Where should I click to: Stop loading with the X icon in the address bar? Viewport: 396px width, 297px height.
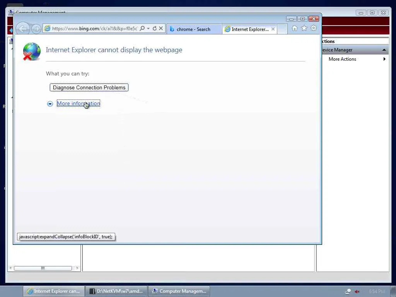tap(161, 28)
